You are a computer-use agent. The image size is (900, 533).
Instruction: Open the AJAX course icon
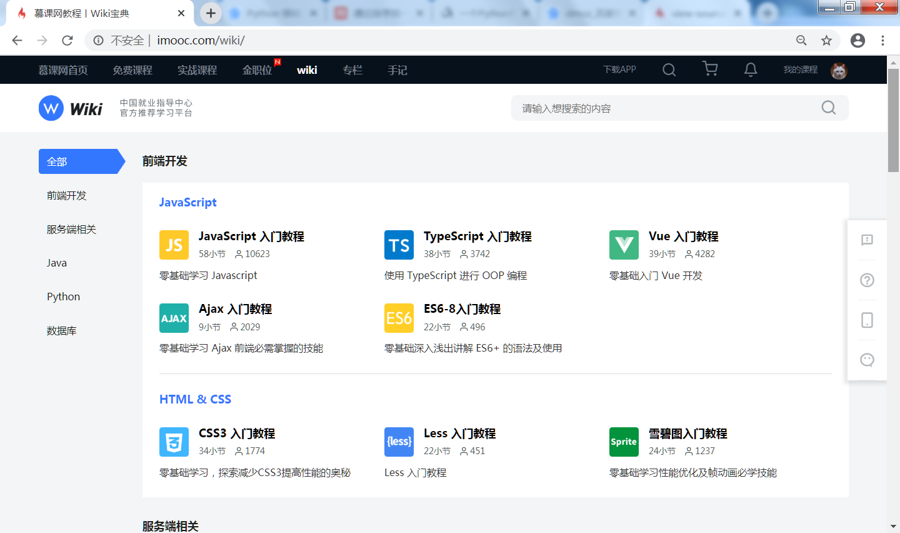click(174, 318)
